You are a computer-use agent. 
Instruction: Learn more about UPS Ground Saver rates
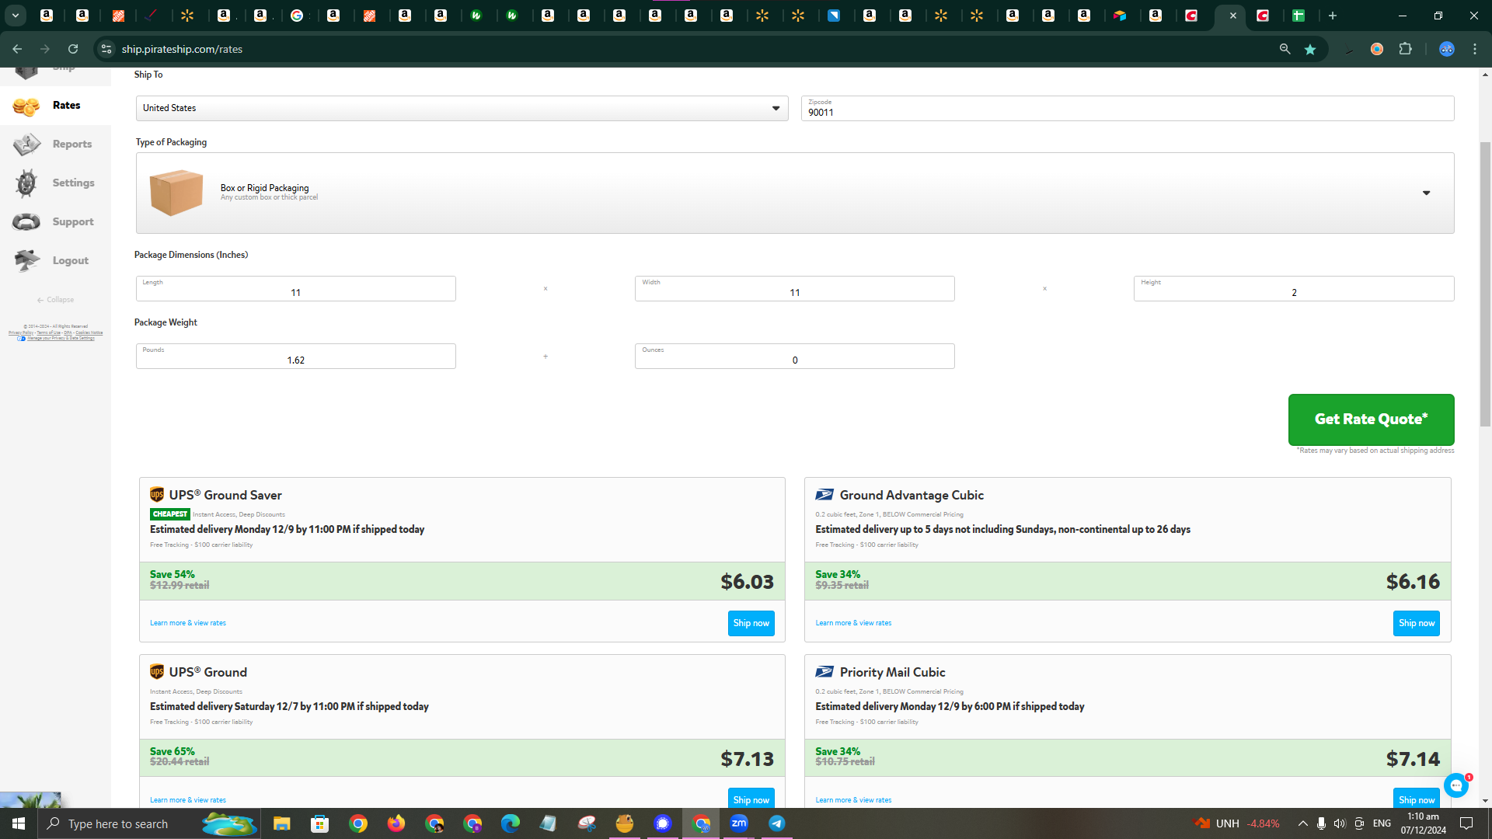click(188, 623)
